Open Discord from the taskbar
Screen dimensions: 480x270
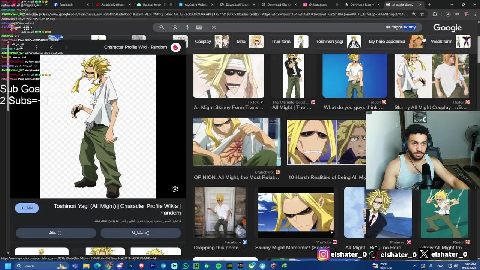tap(119, 266)
